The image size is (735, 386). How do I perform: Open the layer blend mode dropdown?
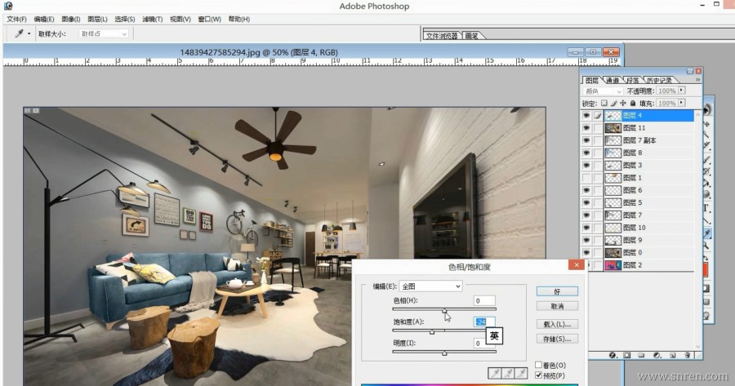tap(603, 91)
